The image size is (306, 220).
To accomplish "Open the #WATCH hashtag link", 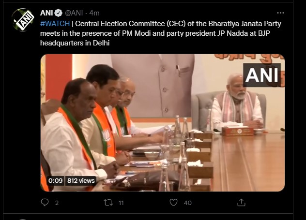I will [55, 24].
